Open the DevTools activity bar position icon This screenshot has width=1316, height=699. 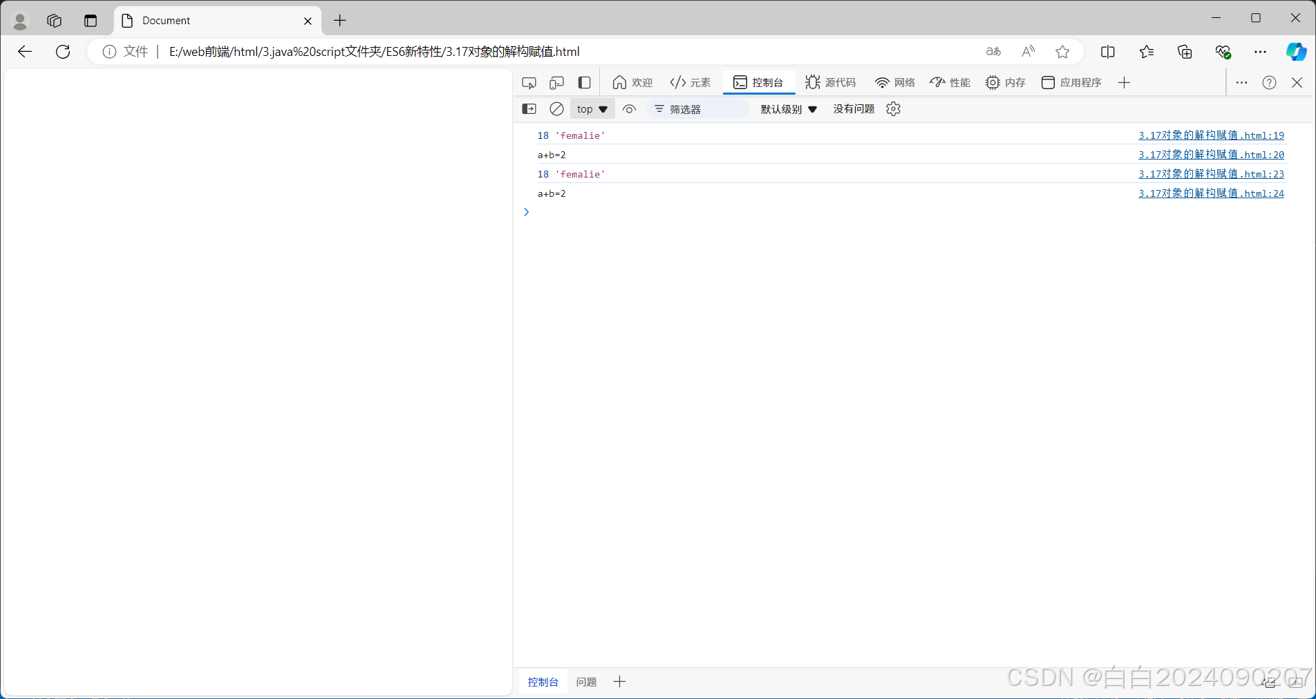[584, 82]
